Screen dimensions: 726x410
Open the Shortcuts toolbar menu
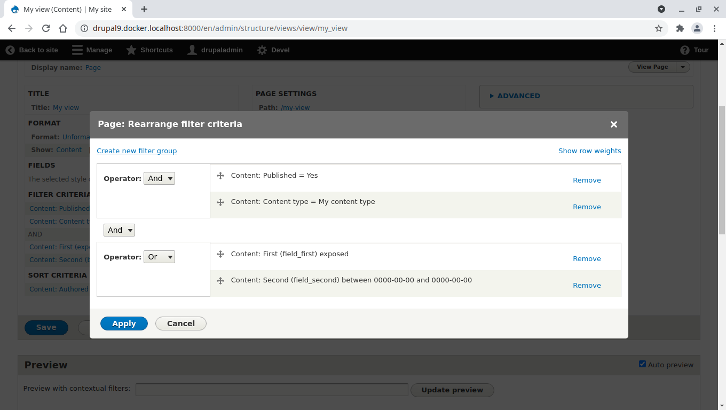pos(149,50)
